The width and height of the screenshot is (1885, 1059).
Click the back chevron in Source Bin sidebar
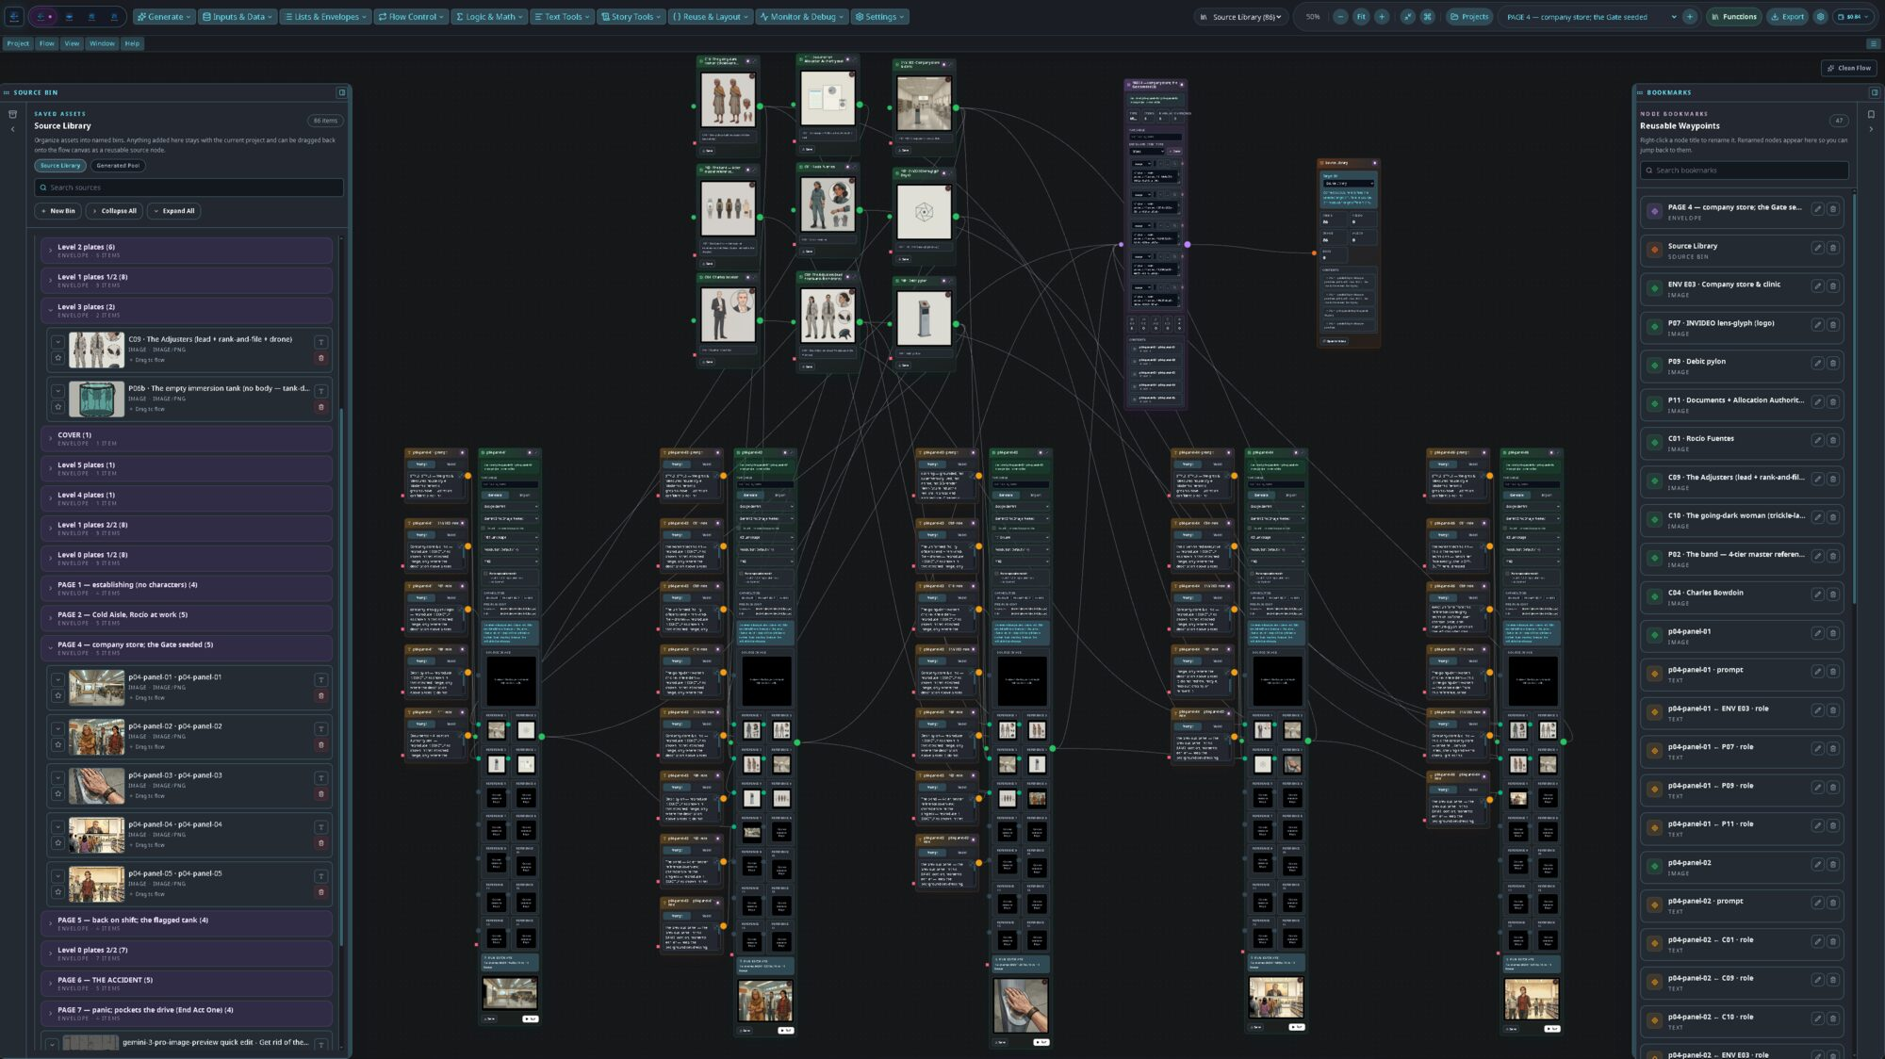12,129
